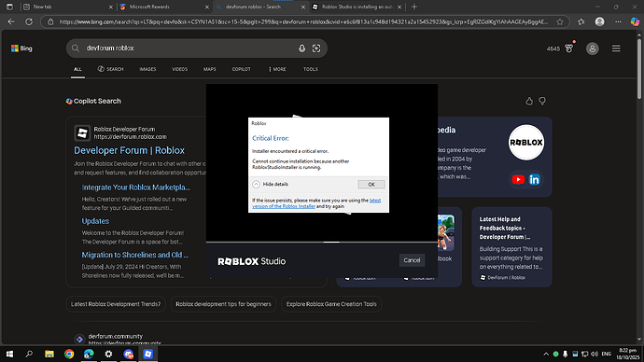This screenshot has height=362, width=644.
Task: Show hidden system tray icons chevron
Action: tap(546, 354)
